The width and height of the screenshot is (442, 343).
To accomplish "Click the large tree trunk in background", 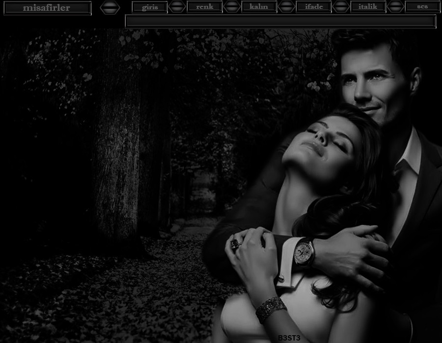I will (x=117, y=147).
